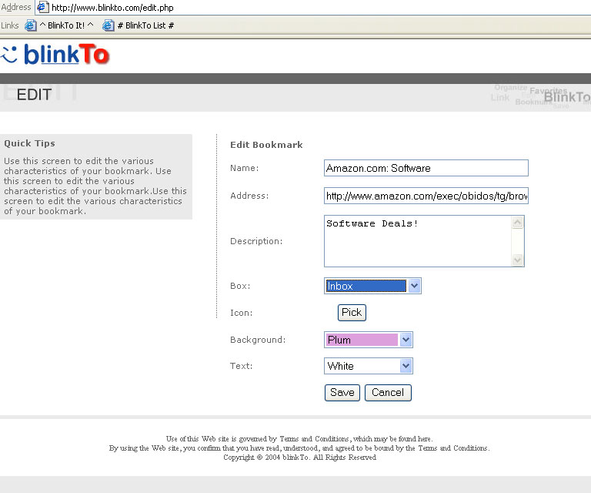The image size is (591, 493).
Task: Open the 'here' link in the footer
Action: tap(425, 439)
